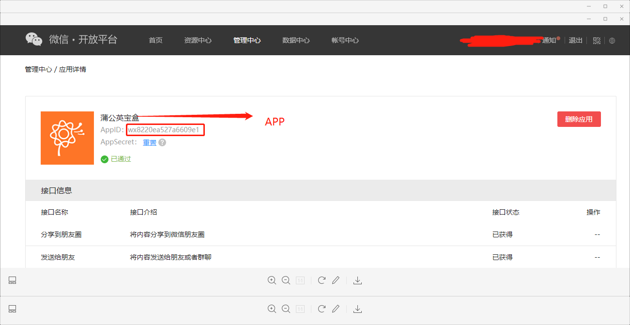630x325 pixels.
Task: Click the 1:1 actual size icon in upper toolbar
Action: pyautogui.click(x=300, y=280)
